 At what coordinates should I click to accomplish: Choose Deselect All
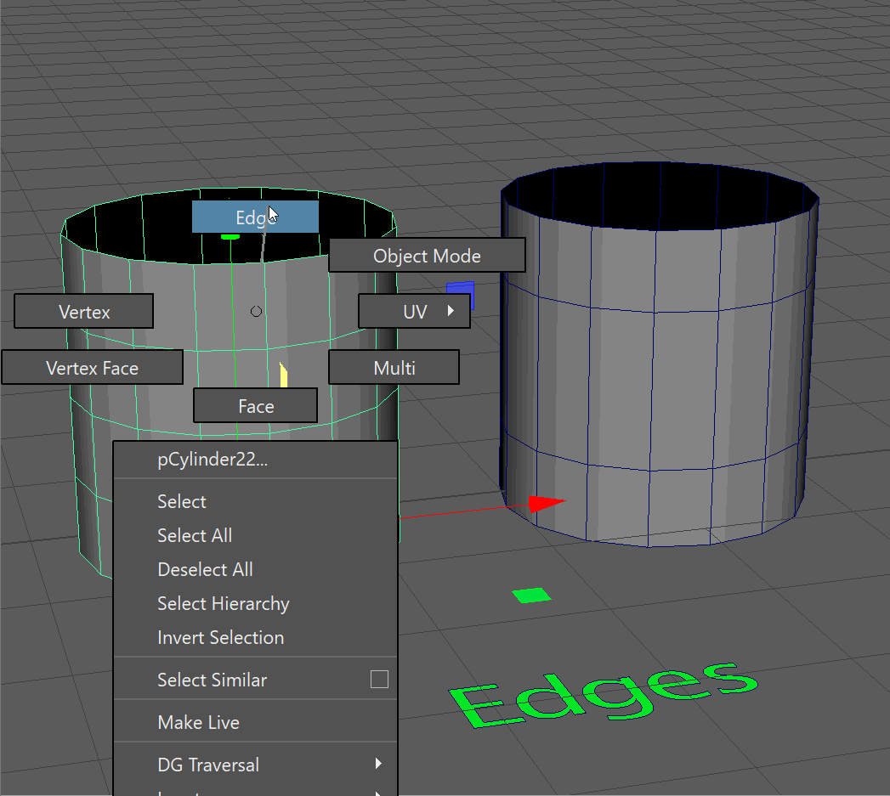coord(205,570)
